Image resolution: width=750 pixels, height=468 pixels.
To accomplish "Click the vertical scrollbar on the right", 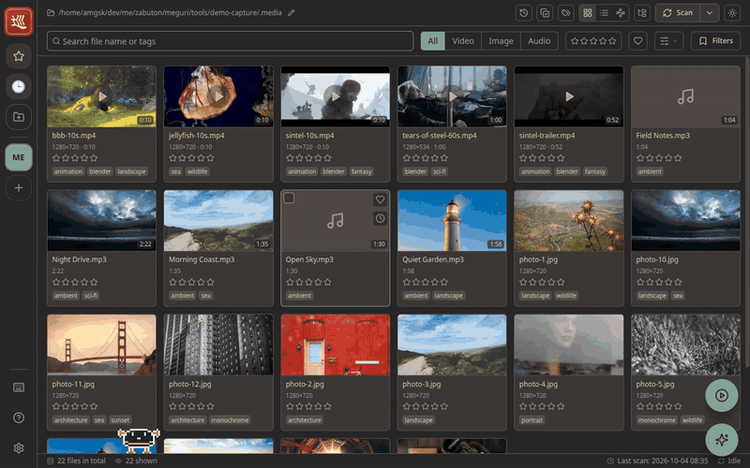I will pos(746,212).
